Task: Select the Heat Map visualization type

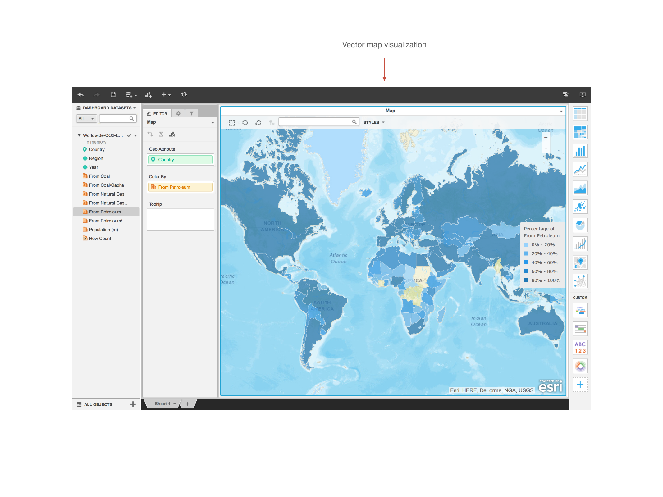Action: (580, 132)
